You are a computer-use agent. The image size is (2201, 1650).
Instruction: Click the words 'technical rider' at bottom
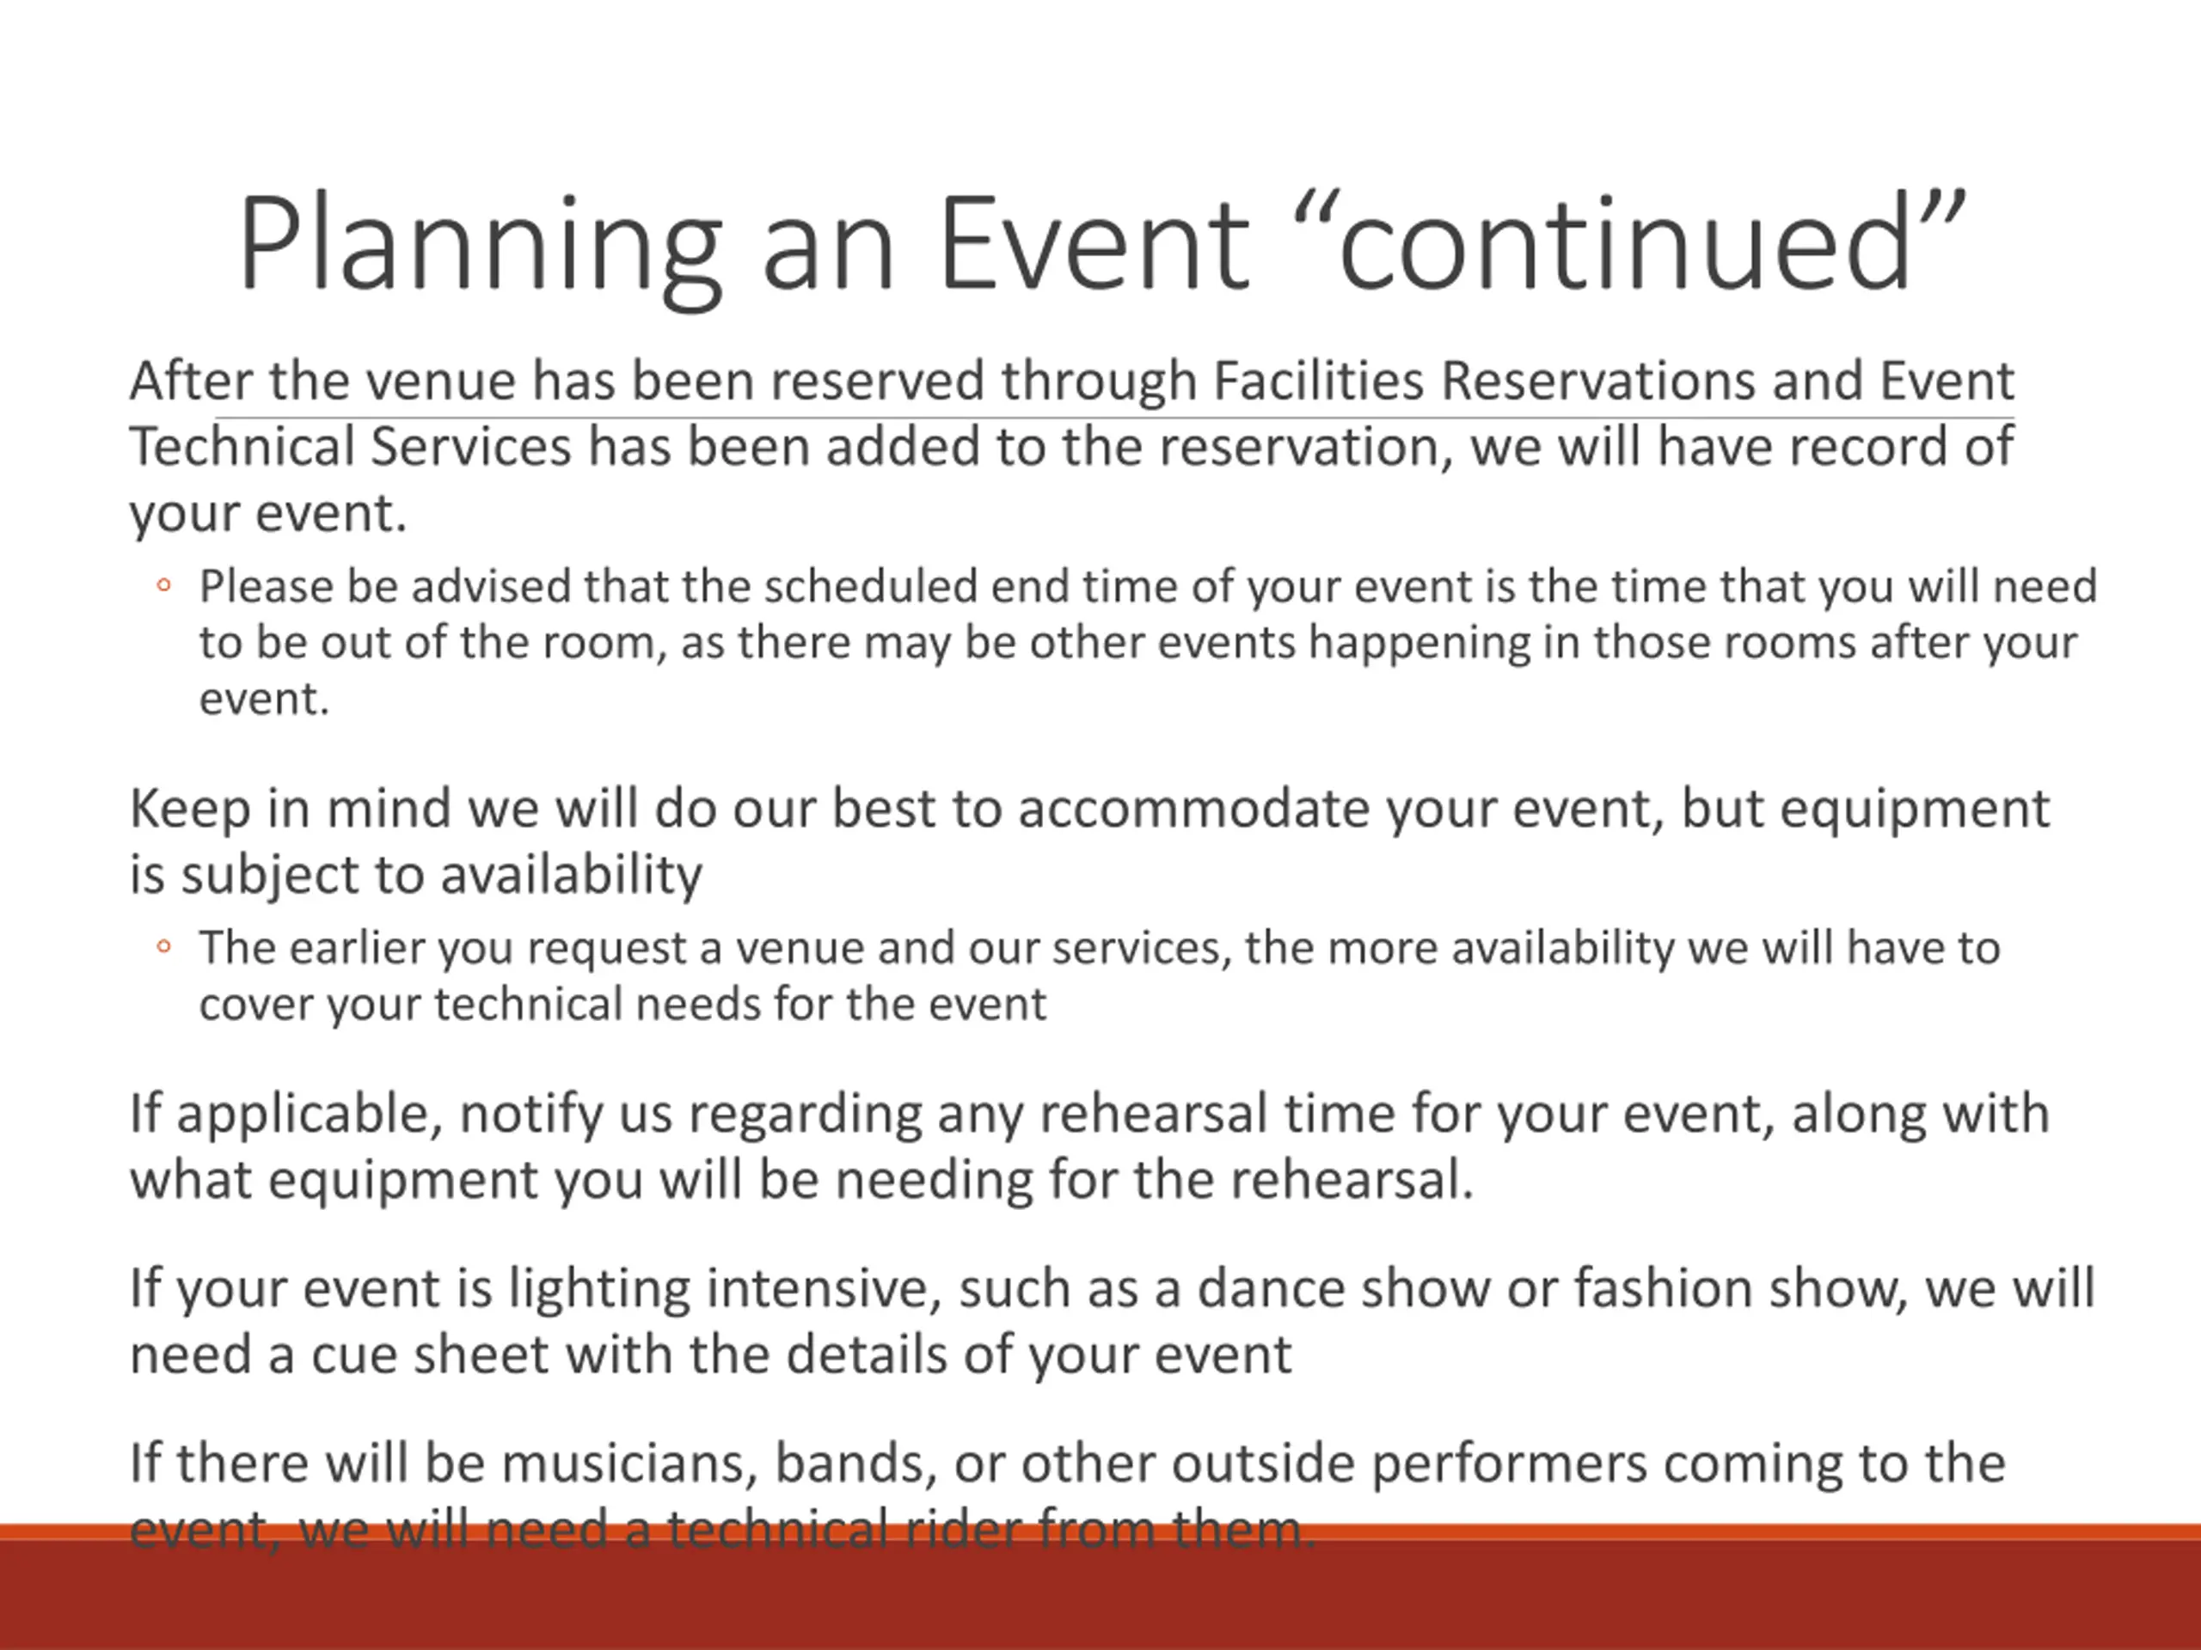pos(843,1529)
